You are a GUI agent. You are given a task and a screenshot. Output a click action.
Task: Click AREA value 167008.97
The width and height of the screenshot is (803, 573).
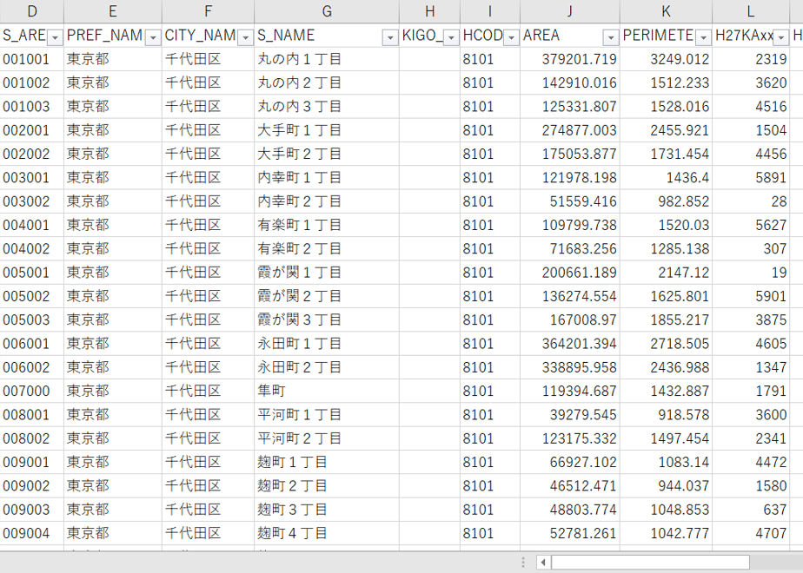point(570,319)
